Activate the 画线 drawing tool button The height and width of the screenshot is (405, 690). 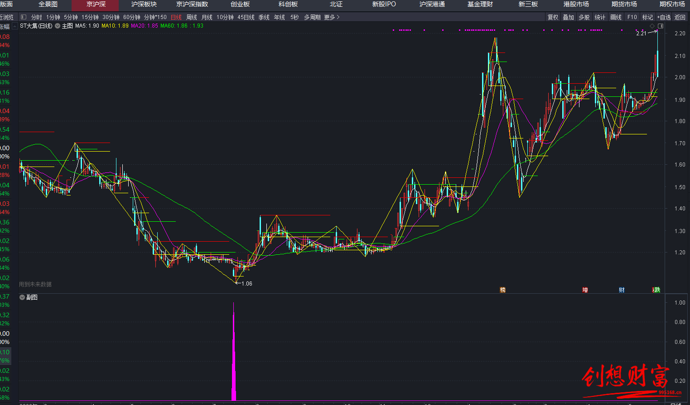(x=616, y=17)
